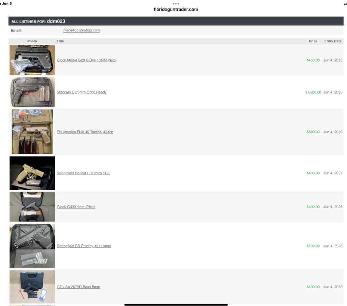Open the Glock G43X 9mm Pistol listing
This screenshot has width=347, height=306.
(x=76, y=207)
